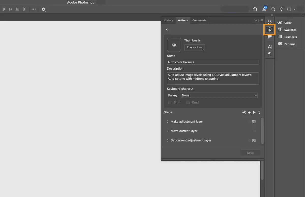
Task: Open the Actions panel icon highlighted in orange
Action: point(270,30)
